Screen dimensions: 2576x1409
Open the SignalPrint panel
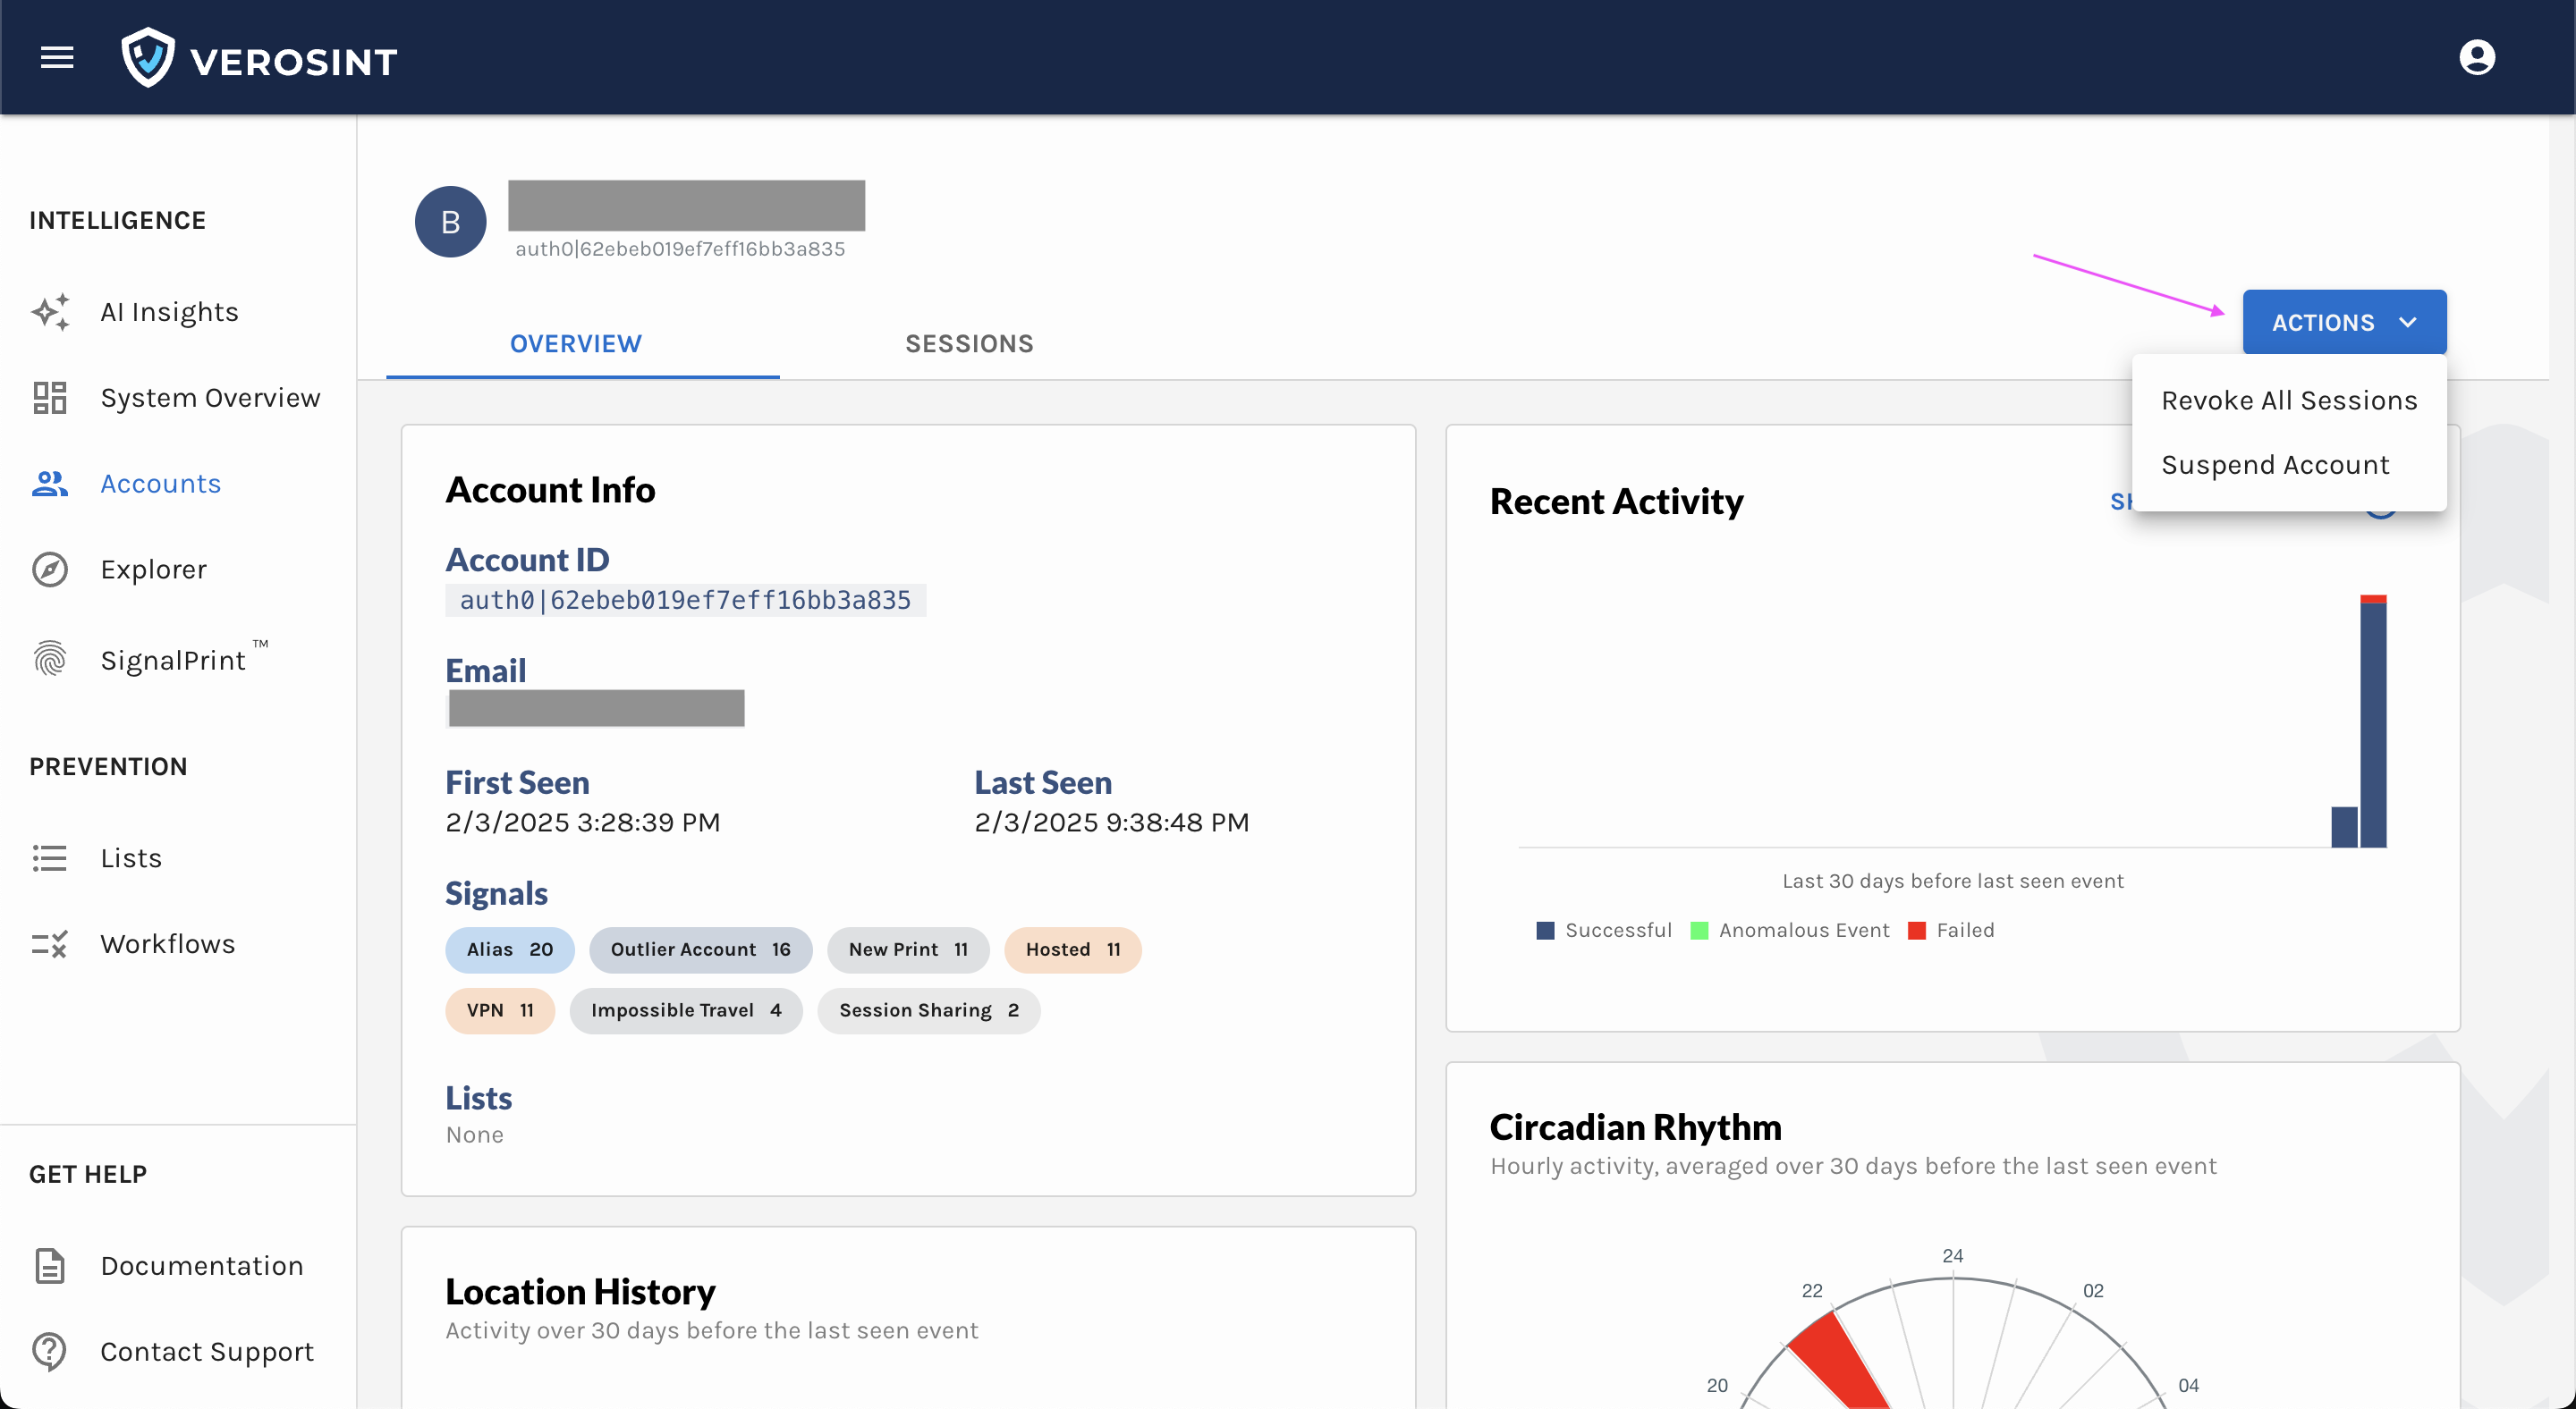[x=174, y=660]
